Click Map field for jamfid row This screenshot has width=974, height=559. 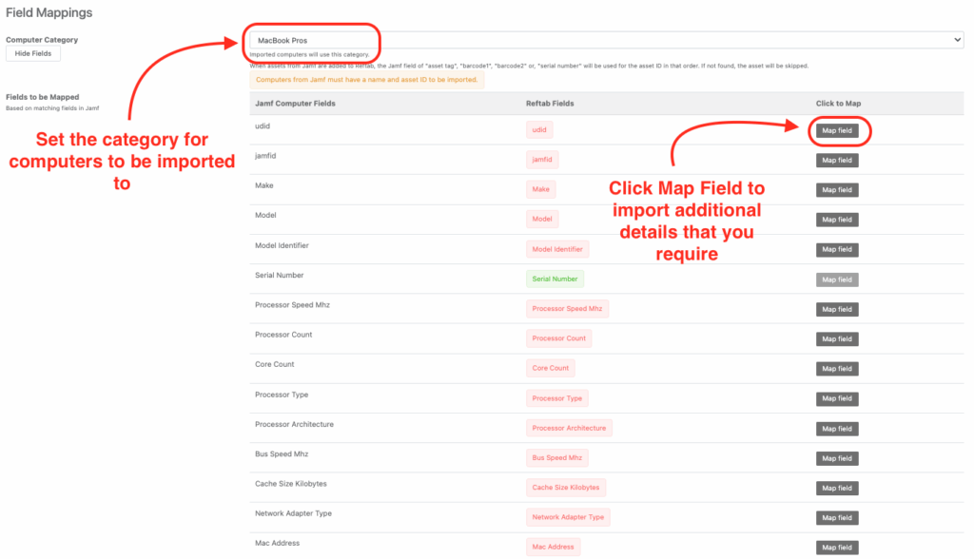pyautogui.click(x=837, y=161)
